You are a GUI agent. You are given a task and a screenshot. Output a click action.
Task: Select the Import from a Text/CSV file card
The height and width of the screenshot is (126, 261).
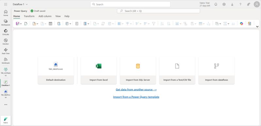pyautogui.click(x=177, y=71)
